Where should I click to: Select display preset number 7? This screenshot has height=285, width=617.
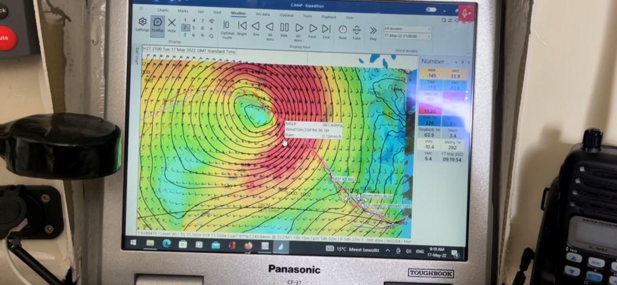click(x=202, y=21)
